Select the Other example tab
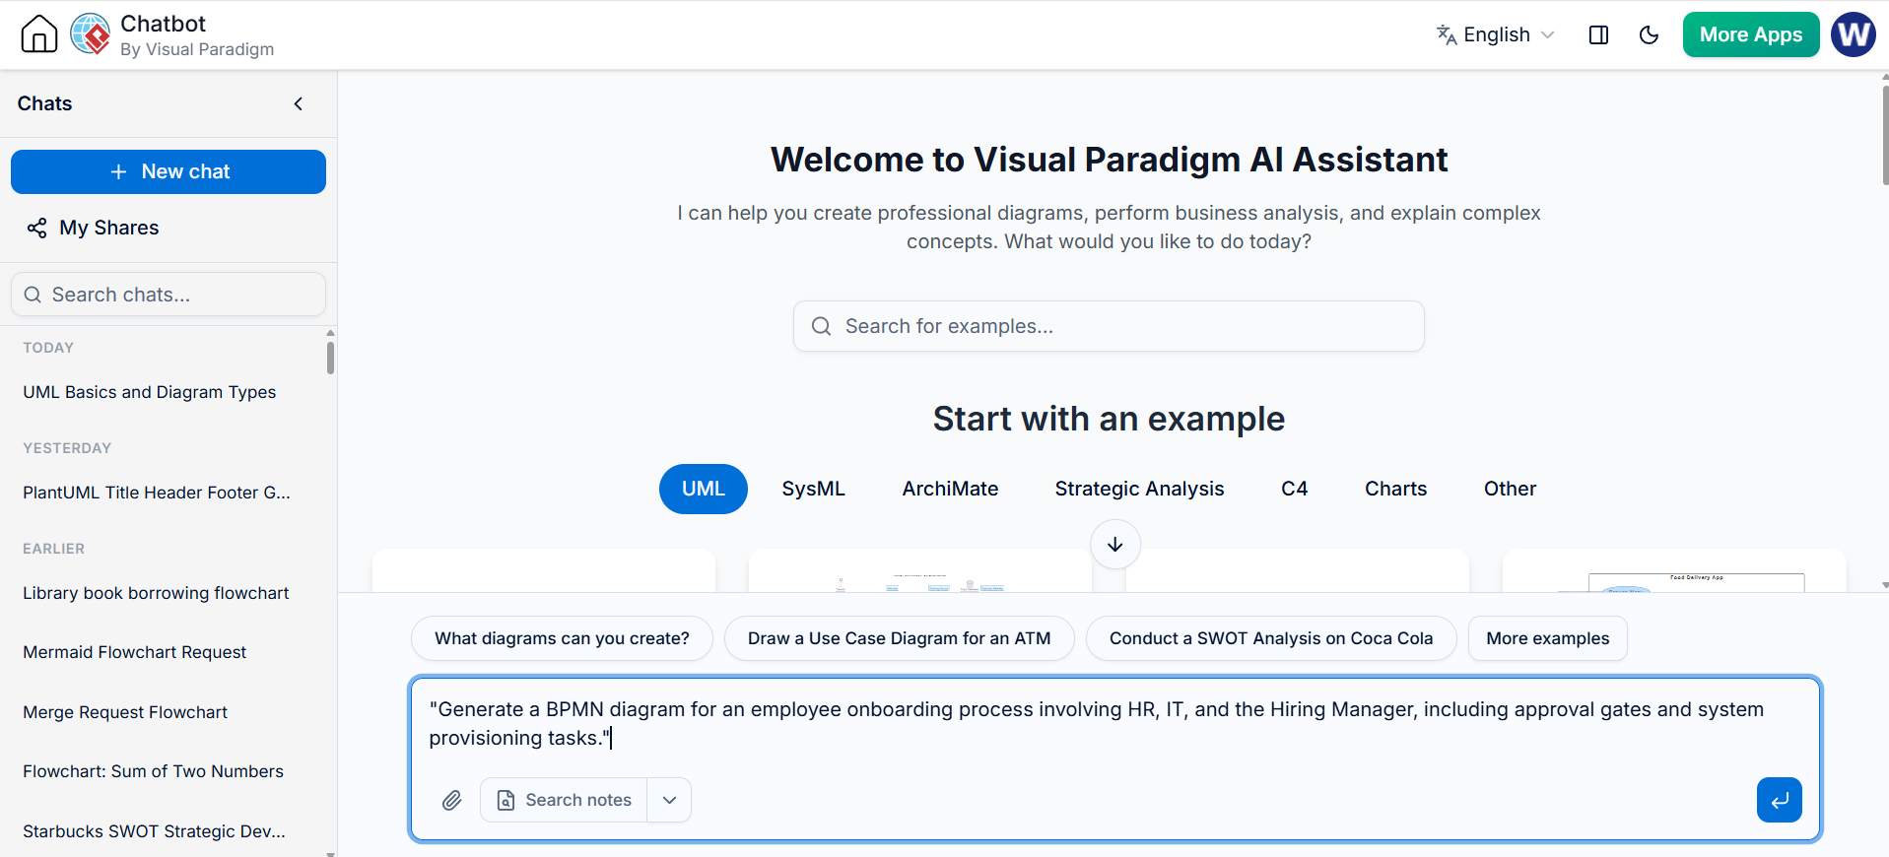Screen dimensions: 1889x857 point(1510,489)
